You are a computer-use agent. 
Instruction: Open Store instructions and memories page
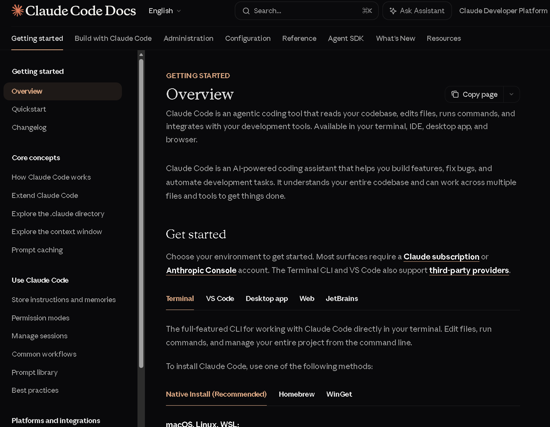click(x=63, y=300)
